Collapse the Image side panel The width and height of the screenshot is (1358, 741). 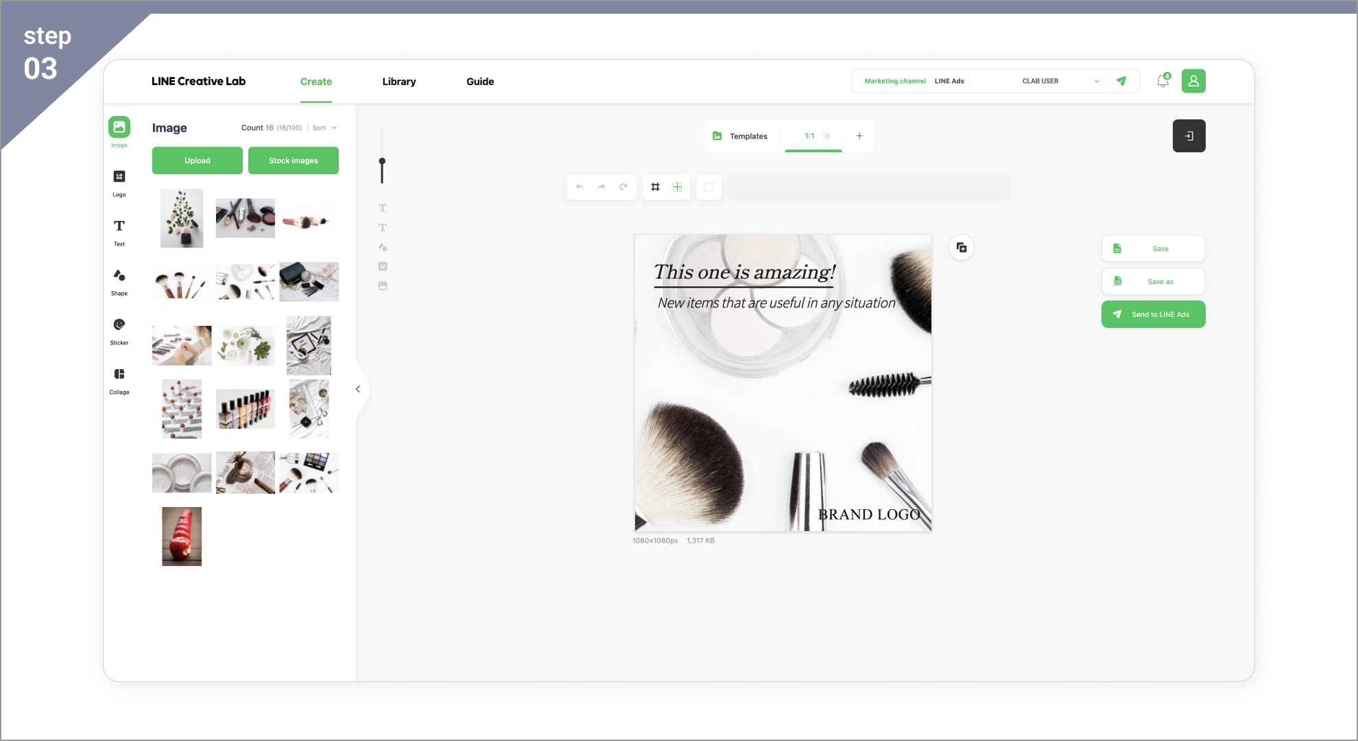[358, 389]
